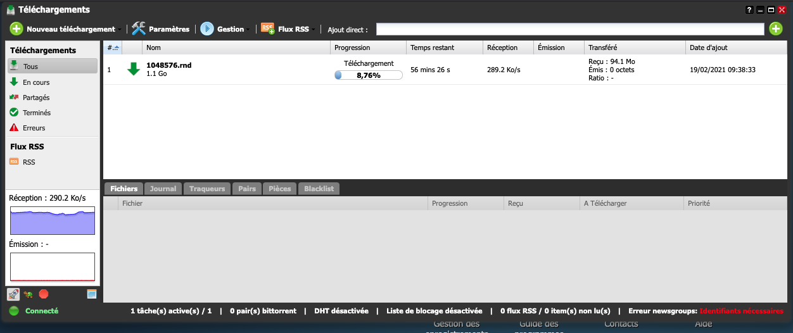
Task: Click the blue play Gestion icon
Action: (207, 28)
